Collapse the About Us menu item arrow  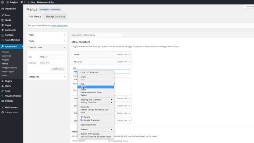click(x=129, y=62)
